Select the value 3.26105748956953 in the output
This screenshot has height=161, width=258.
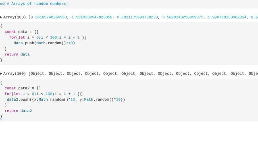tap(49, 17)
